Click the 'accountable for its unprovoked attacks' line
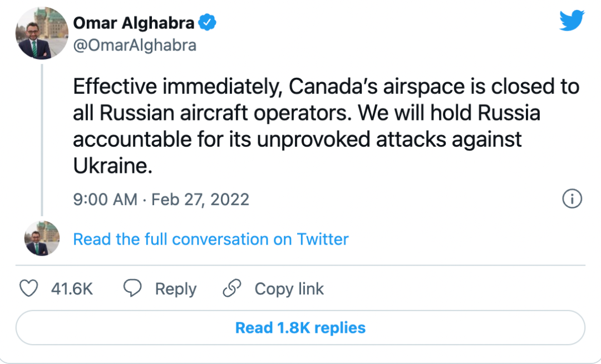The image size is (601, 364). coord(297,139)
